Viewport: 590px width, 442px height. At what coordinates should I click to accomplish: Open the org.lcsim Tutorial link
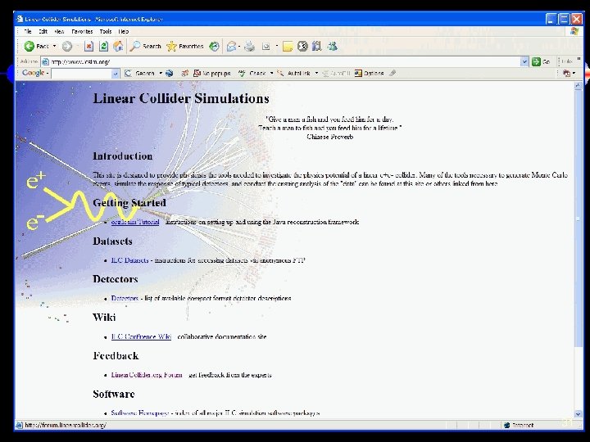[x=135, y=222]
